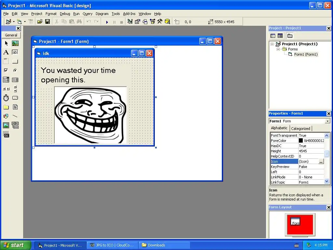
Task: Select the Line tool
Action: pyautogui.click(x=15, y=116)
